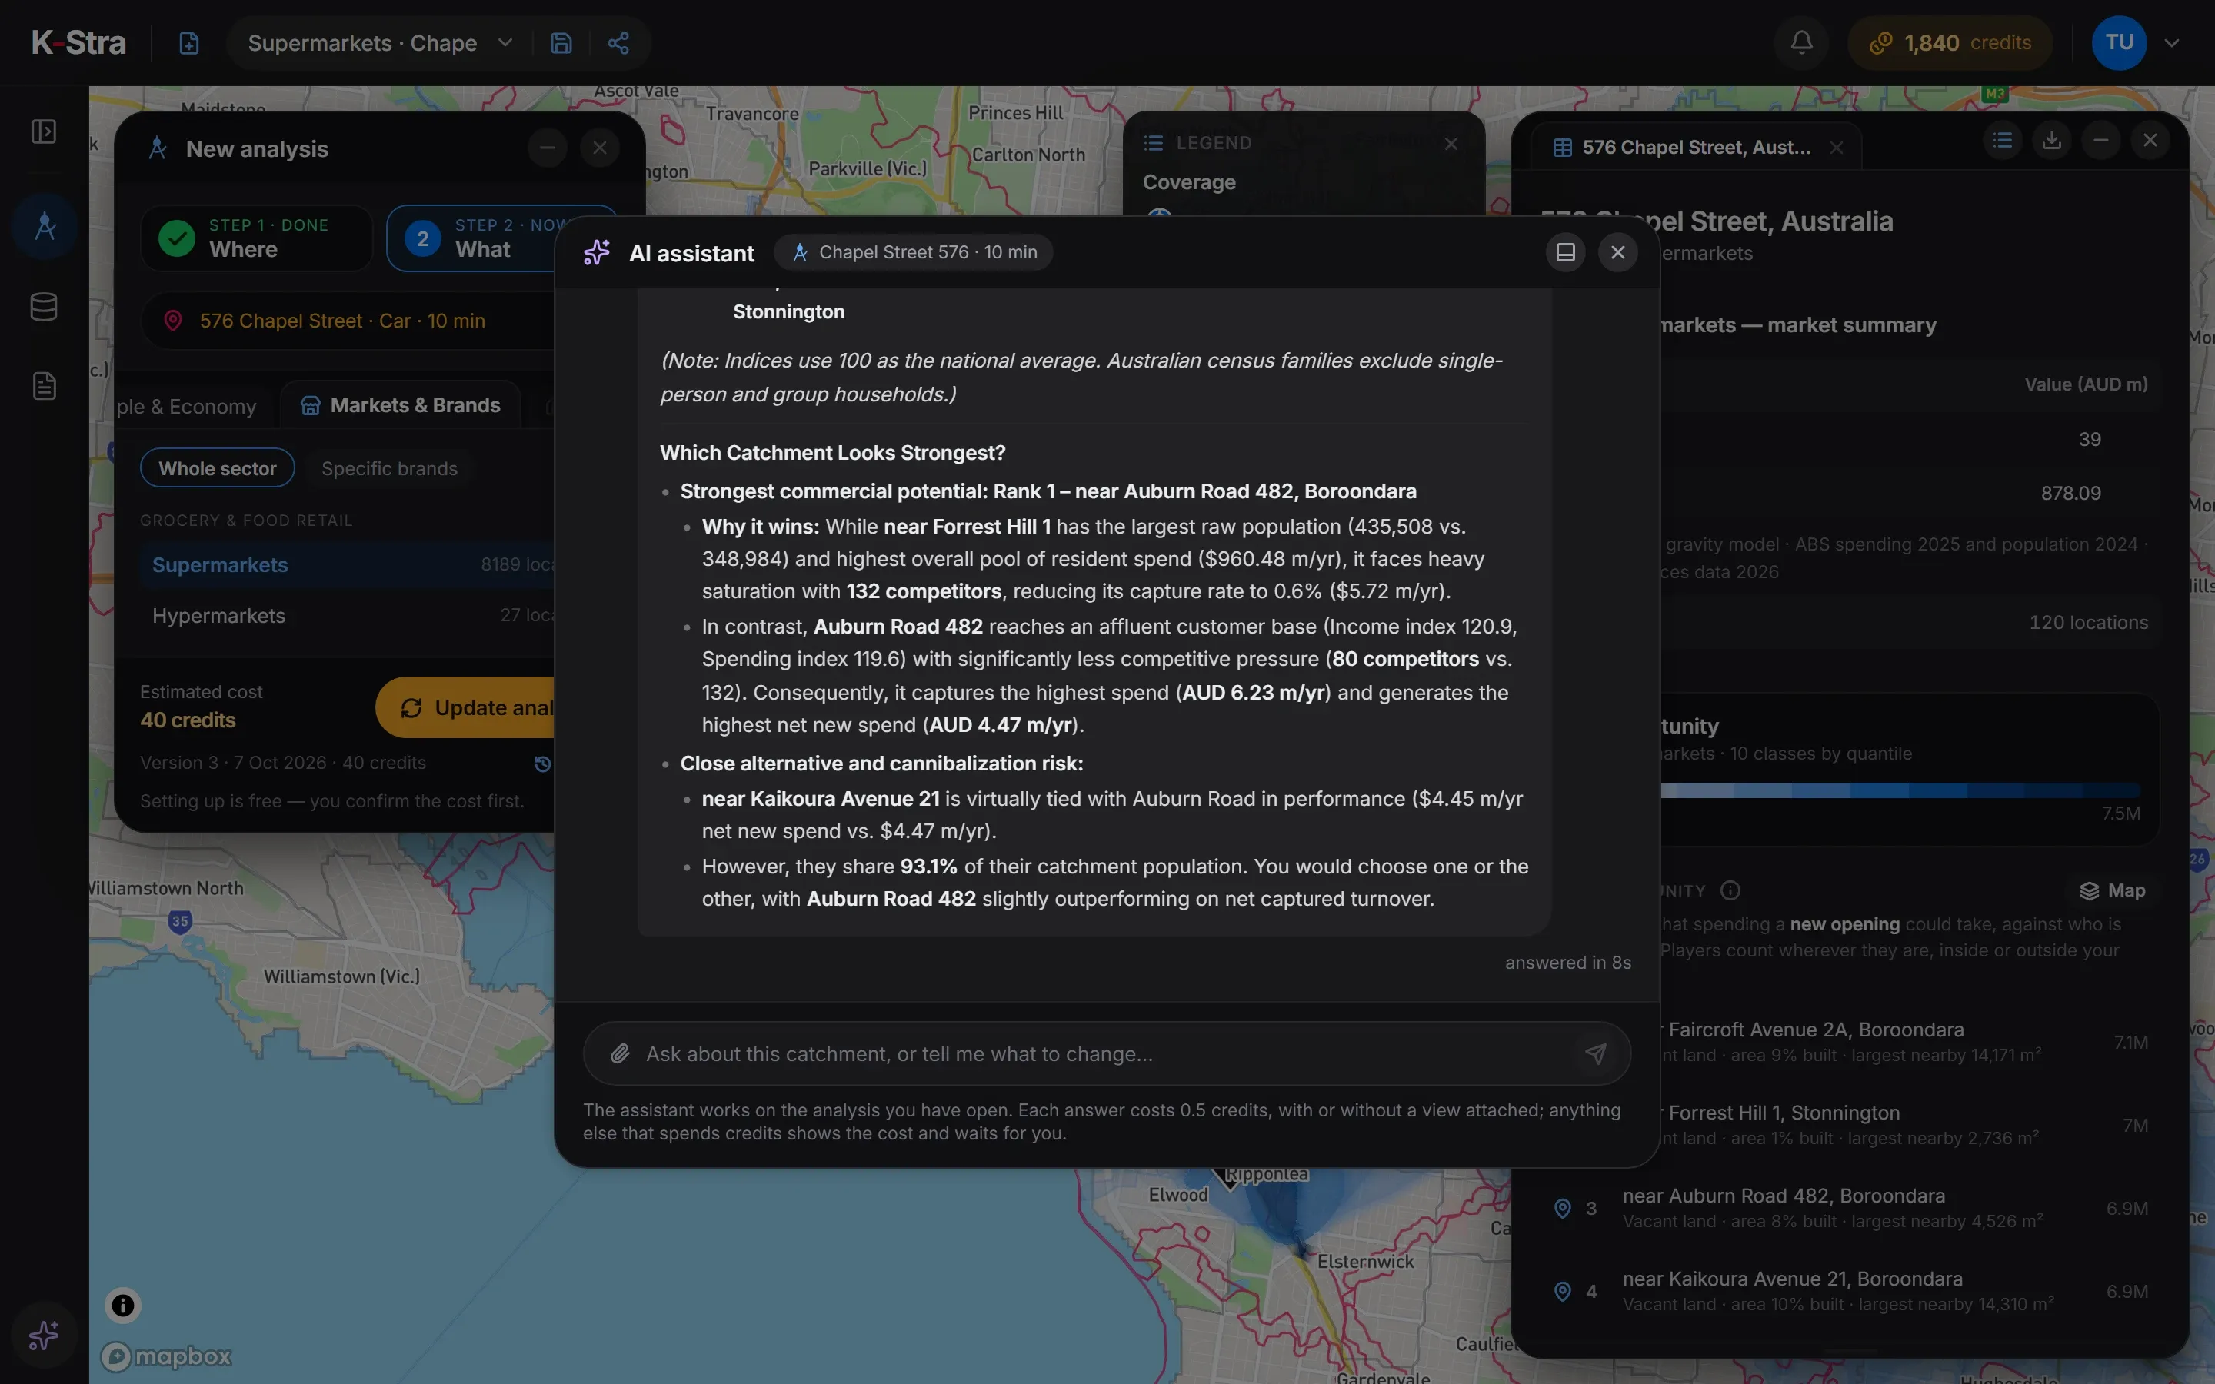
Task: Focus the Ask about this catchment input
Action: (1107, 1053)
